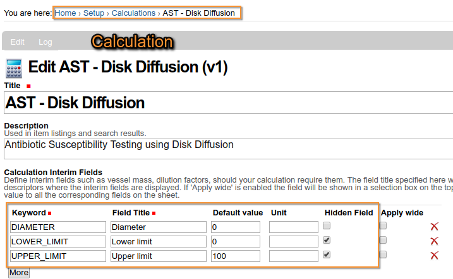Open Setup breadcrumb link

(94, 13)
